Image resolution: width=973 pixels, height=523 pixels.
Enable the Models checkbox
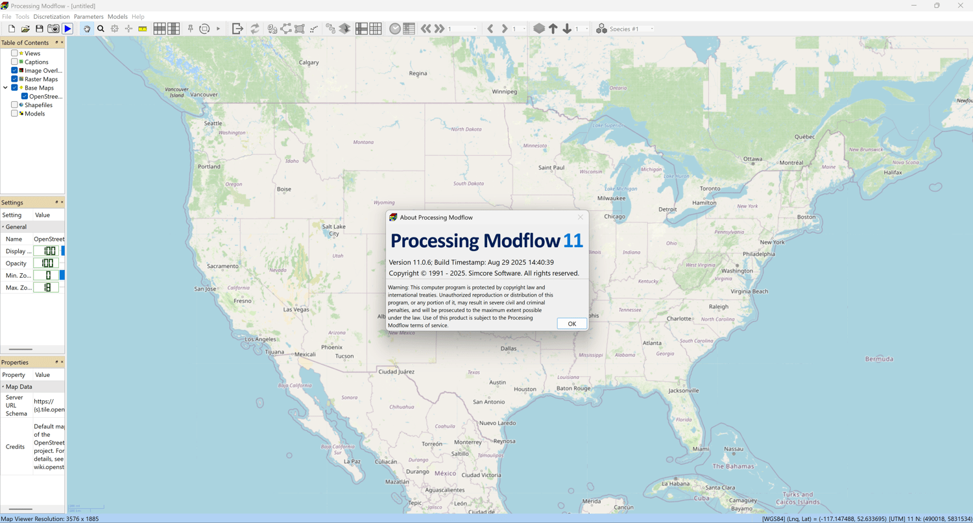pyautogui.click(x=14, y=114)
